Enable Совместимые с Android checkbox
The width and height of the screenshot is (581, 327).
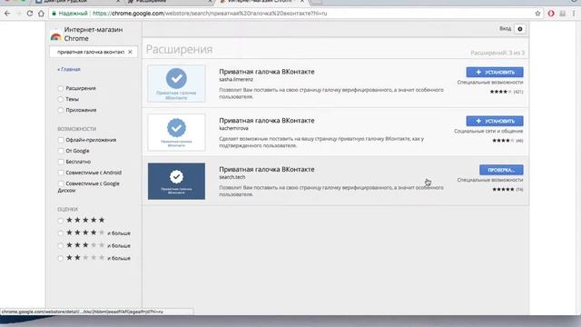(61, 173)
